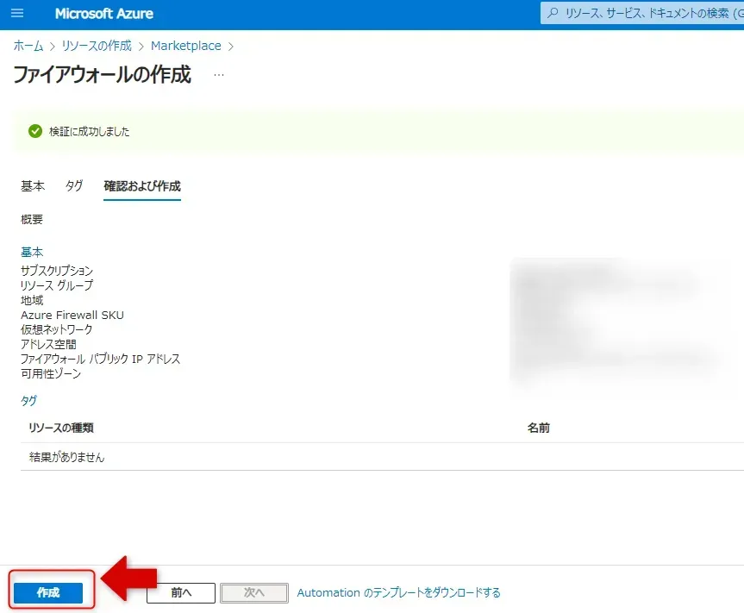Open the Azure portal hamburger menu

coord(17,14)
